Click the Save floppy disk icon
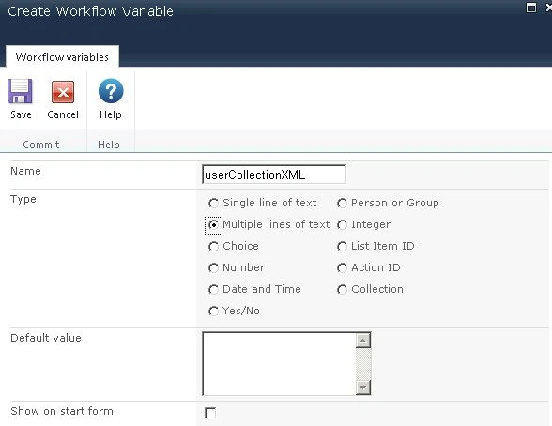This screenshot has height=426, width=552. (x=20, y=91)
